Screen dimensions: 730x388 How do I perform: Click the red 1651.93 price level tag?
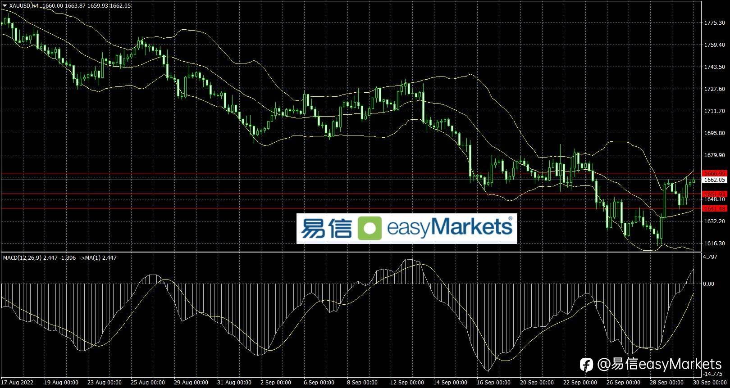click(x=715, y=194)
